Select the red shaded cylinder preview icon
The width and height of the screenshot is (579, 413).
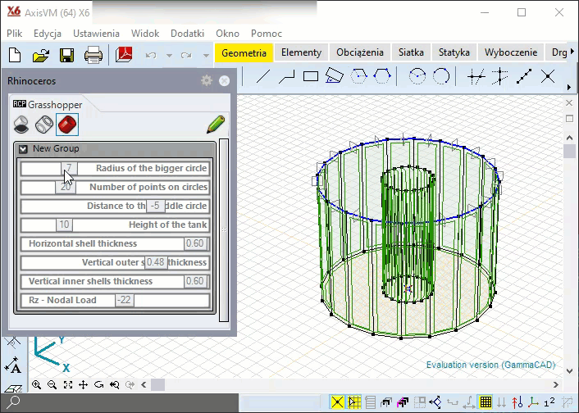click(x=66, y=125)
